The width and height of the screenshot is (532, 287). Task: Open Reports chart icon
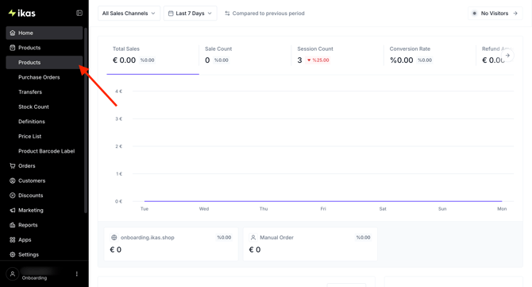13,225
